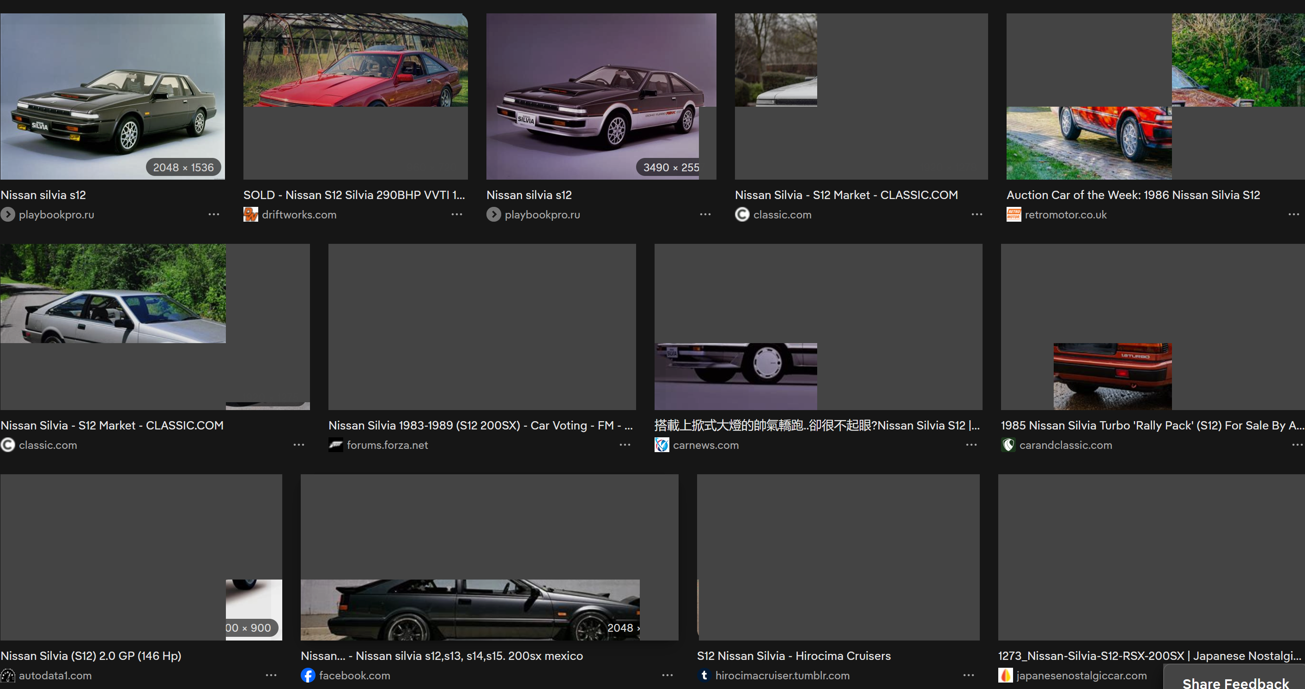
Task: Visit the carnews.com source link
Action: (706, 445)
